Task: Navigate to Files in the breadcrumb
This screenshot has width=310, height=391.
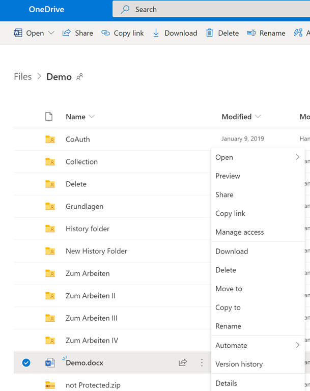Action: click(x=22, y=77)
